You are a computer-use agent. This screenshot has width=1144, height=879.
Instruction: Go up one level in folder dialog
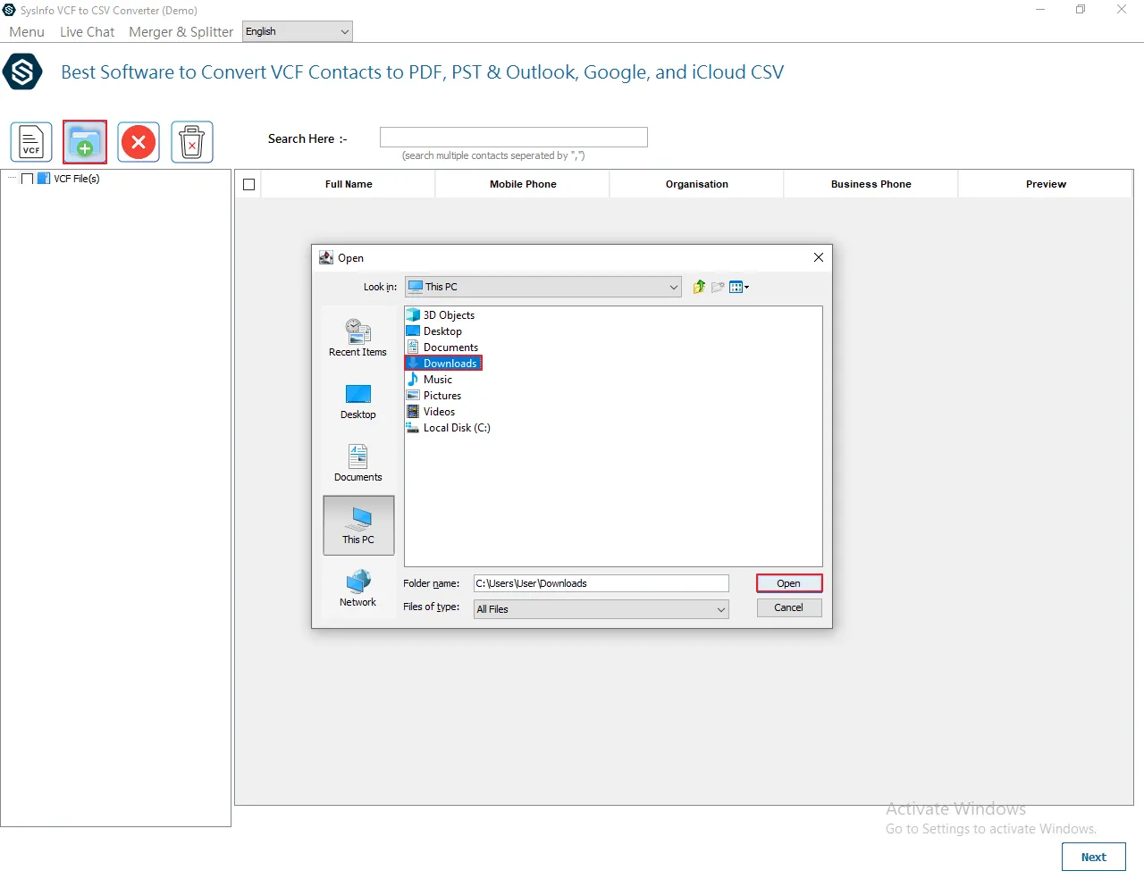(699, 287)
